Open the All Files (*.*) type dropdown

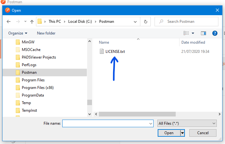187,123
